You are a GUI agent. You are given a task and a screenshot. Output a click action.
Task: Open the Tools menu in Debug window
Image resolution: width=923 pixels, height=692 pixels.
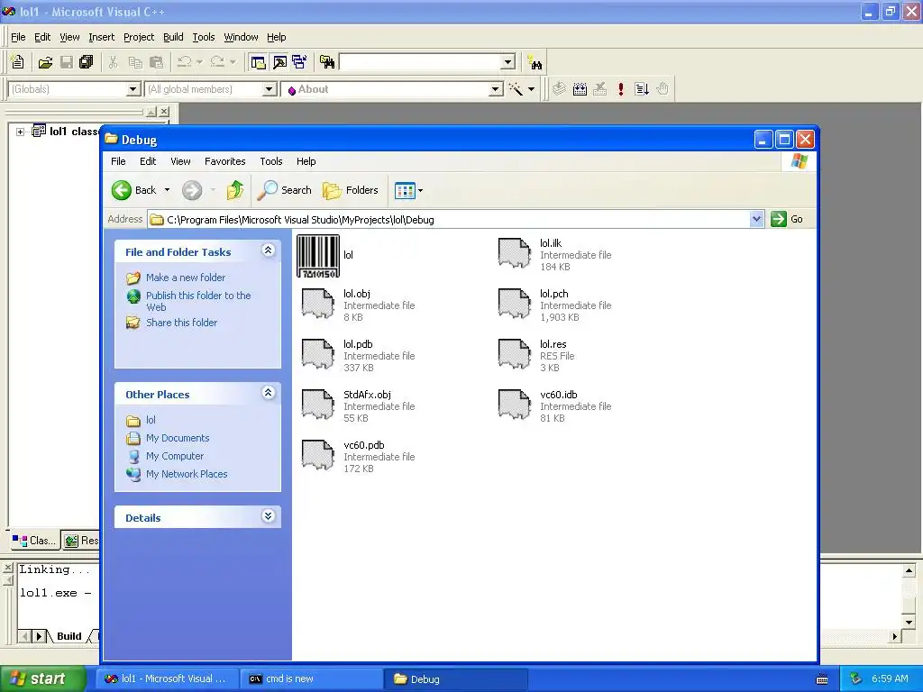point(270,161)
